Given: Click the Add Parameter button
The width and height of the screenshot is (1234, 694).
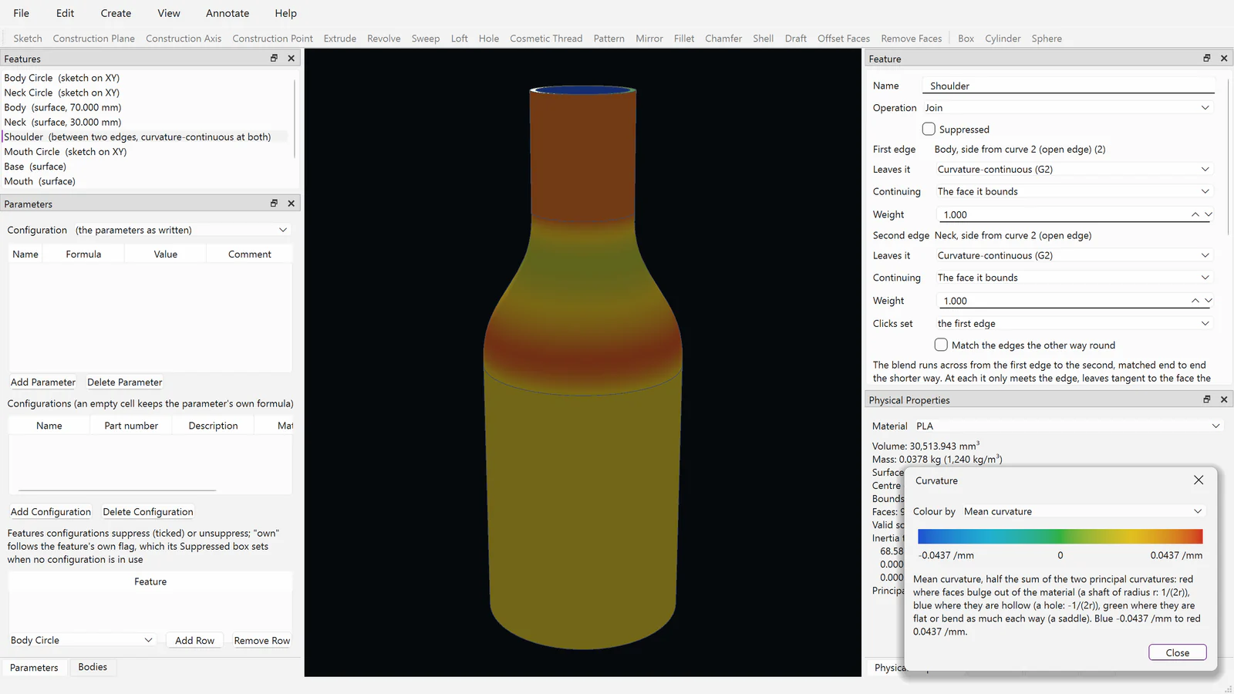Looking at the screenshot, I should [43, 382].
